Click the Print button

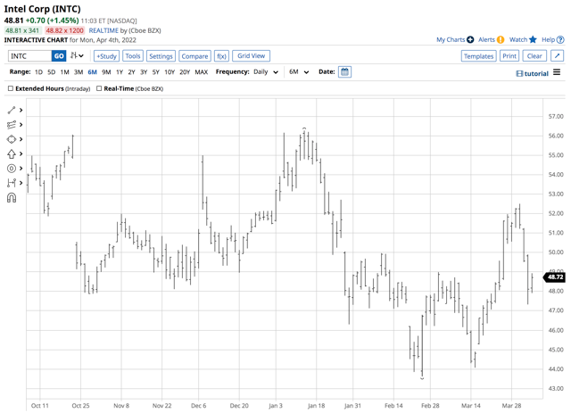pyautogui.click(x=509, y=56)
